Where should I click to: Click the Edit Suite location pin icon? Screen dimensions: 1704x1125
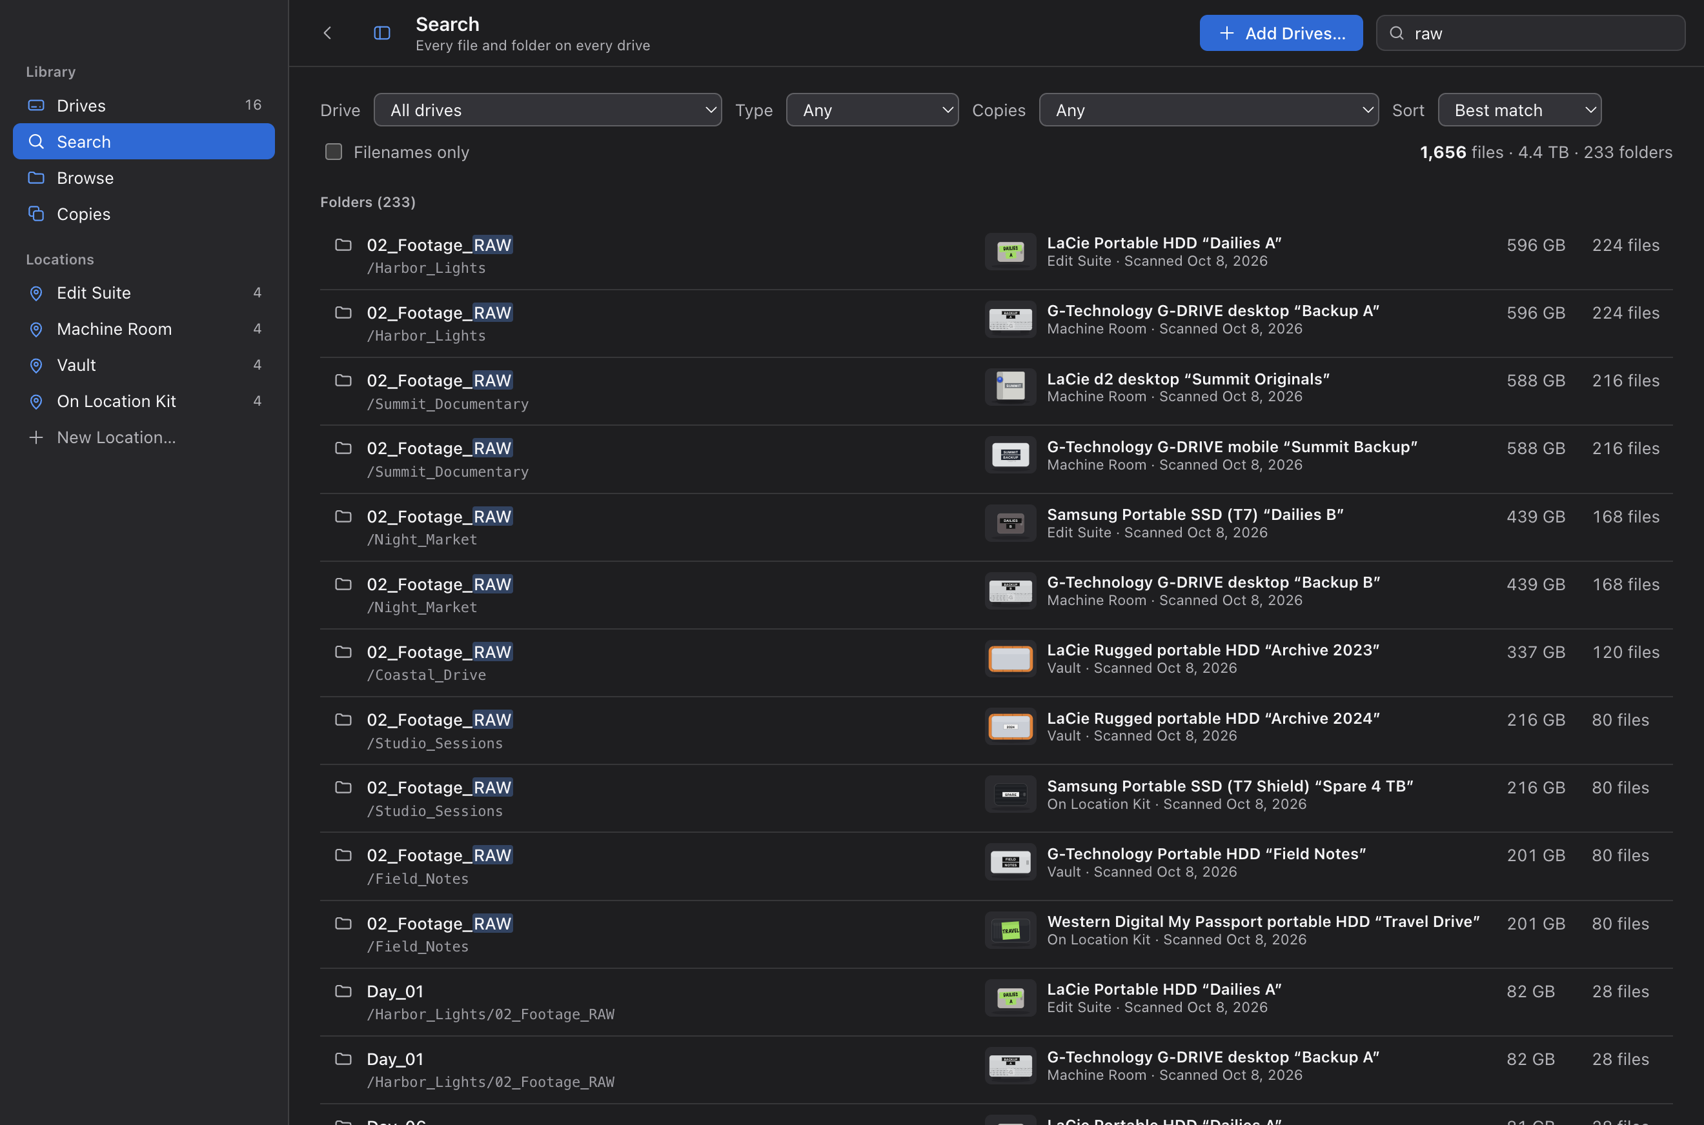pos(36,293)
